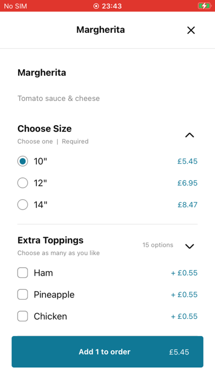
Task: Tap the Extra Toppings heading
Action: click(50, 240)
